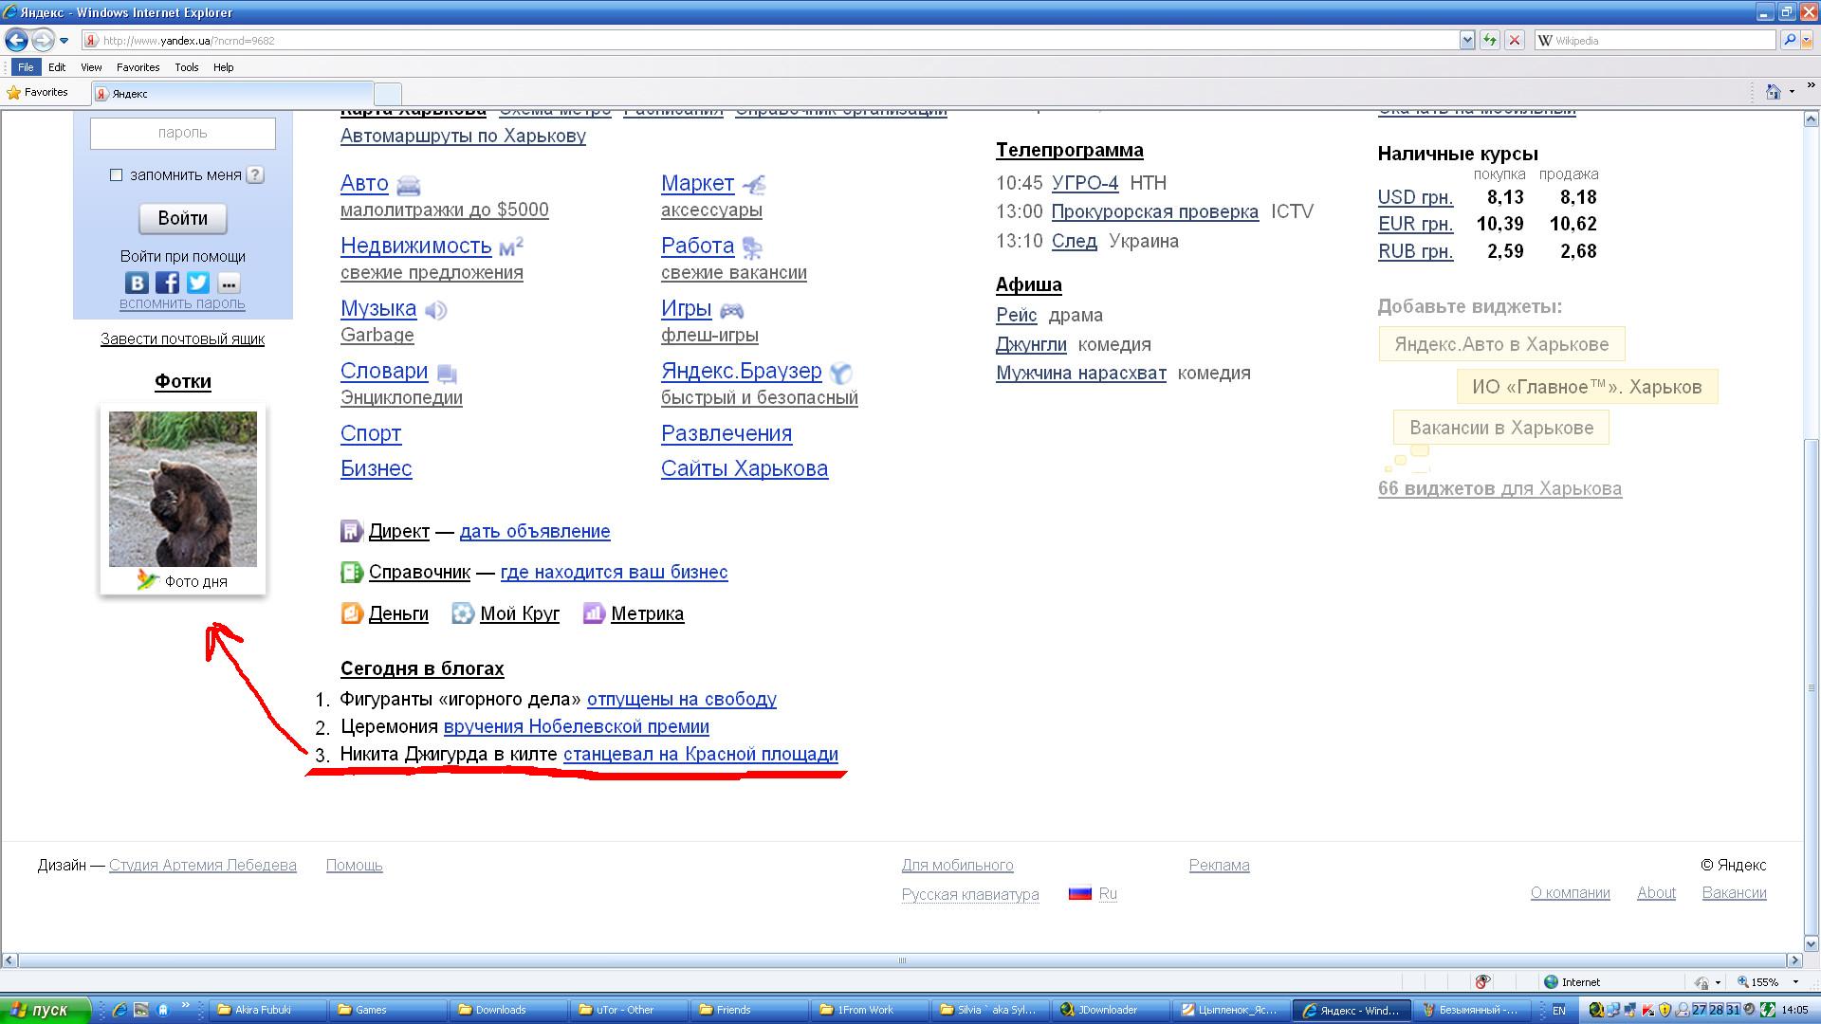Click the Мой Круг icon
The width and height of the screenshot is (1821, 1024).
click(462, 613)
